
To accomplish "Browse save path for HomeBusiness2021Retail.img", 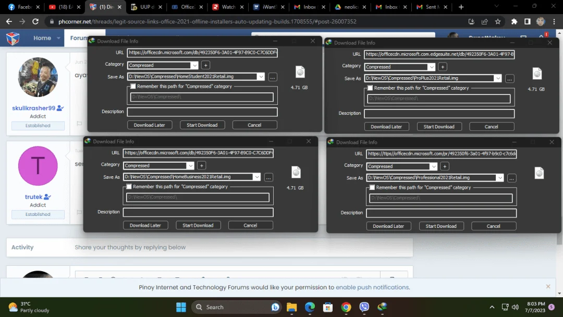I will coord(268,177).
